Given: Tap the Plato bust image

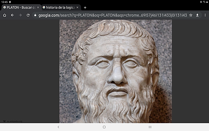Looking at the screenshot, I should tap(116, 71).
